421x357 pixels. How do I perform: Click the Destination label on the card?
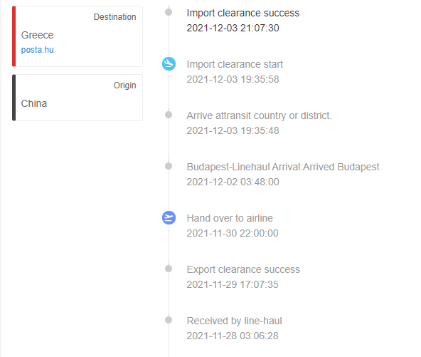click(114, 17)
